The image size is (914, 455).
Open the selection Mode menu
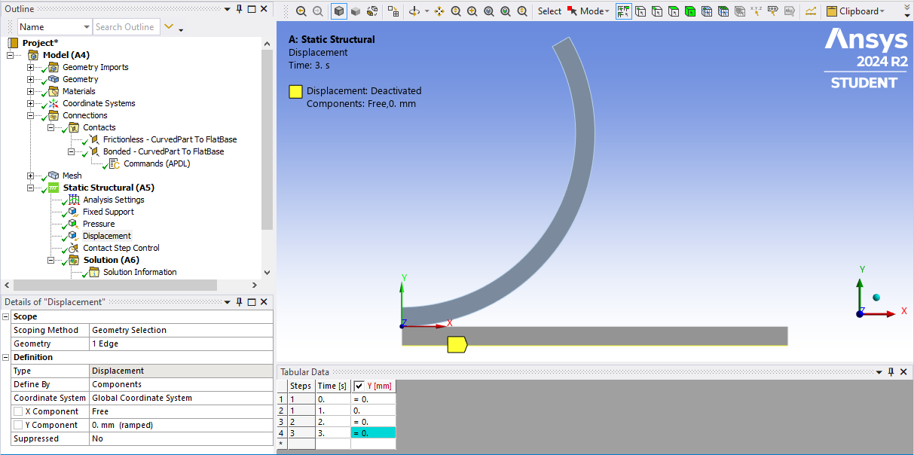pos(592,11)
